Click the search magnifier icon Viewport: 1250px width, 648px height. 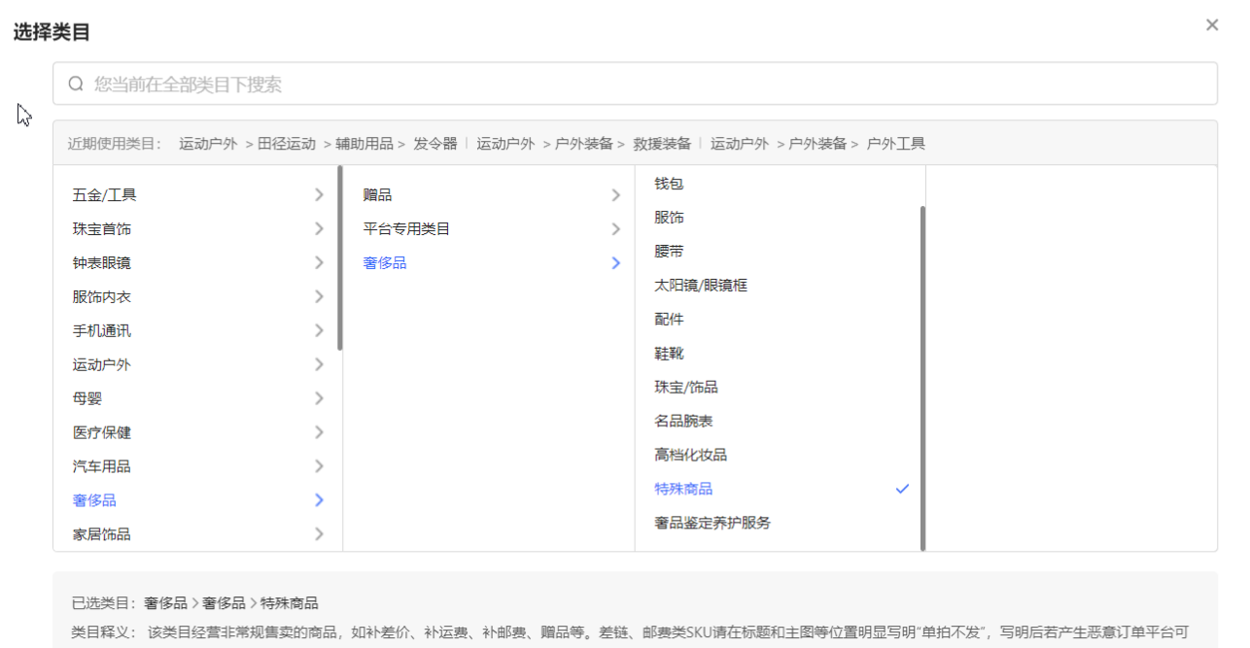pyautogui.click(x=76, y=85)
